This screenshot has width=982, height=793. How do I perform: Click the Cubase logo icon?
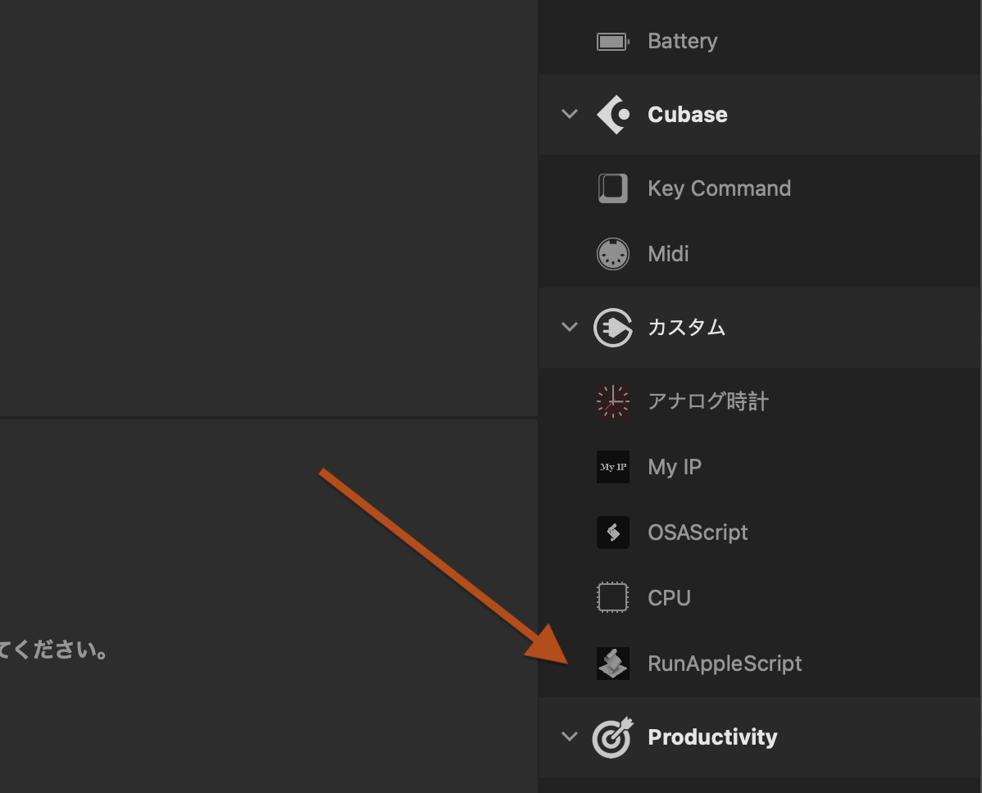tap(612, 115)
